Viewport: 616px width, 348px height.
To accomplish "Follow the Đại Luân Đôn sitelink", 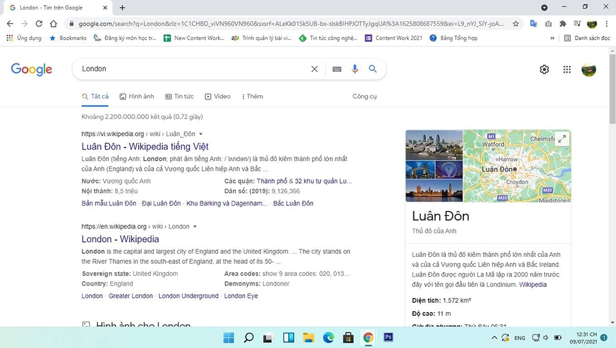I will coord(161,204).
